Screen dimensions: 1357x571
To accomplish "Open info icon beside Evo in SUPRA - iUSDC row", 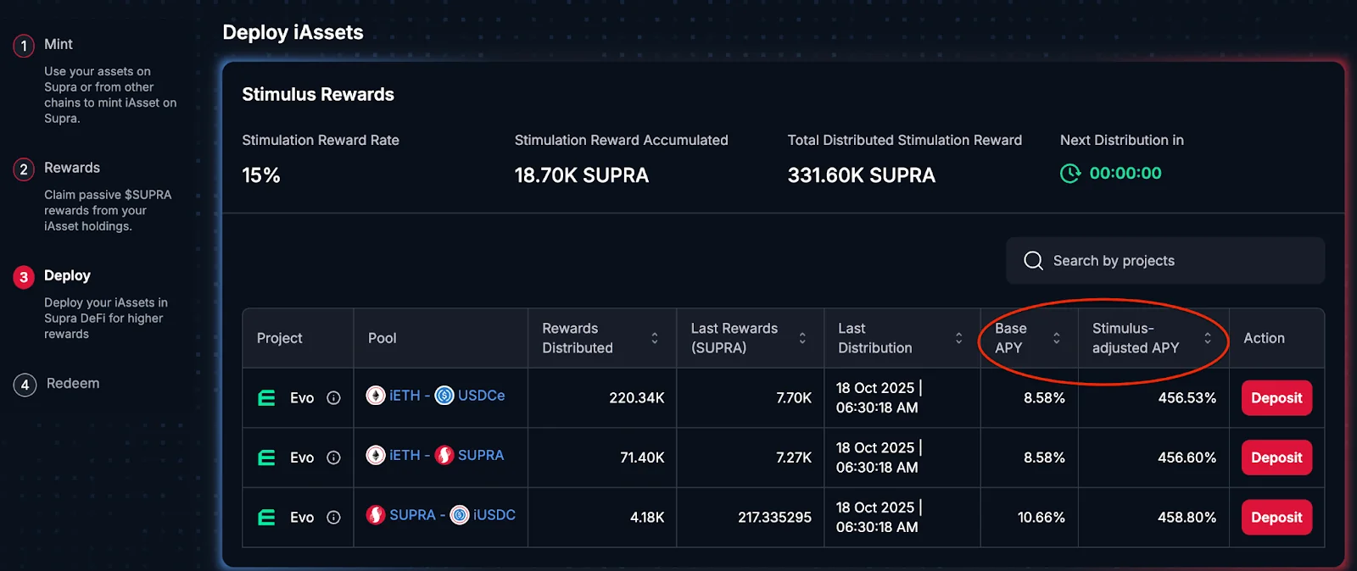I will [333, 518].
